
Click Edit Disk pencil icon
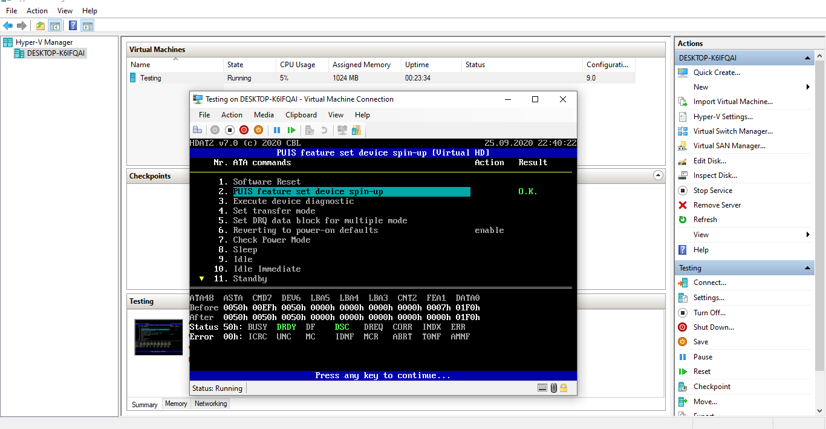(683, 161)
